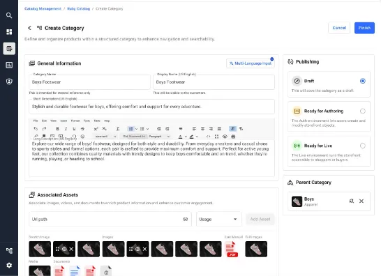
Task: Align text right
Action: pyautogui.click(x=211, y=129)
